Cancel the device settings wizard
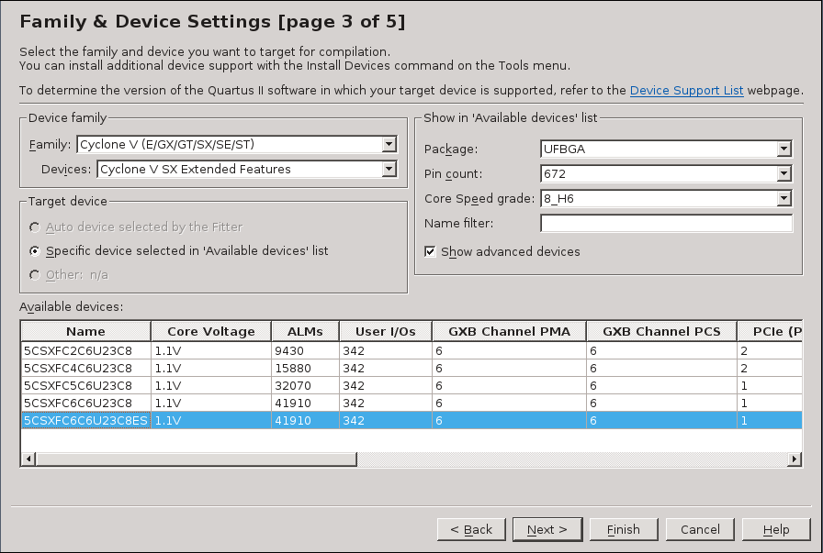Screen dimensions: 823x553 click(x=700, y=529)
